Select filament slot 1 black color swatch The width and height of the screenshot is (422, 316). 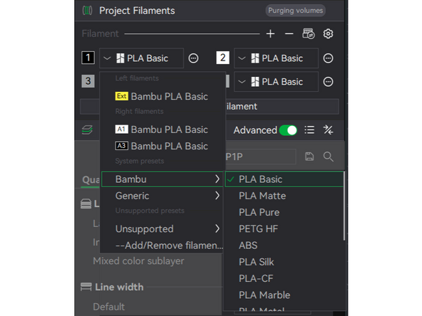point(88,58)
